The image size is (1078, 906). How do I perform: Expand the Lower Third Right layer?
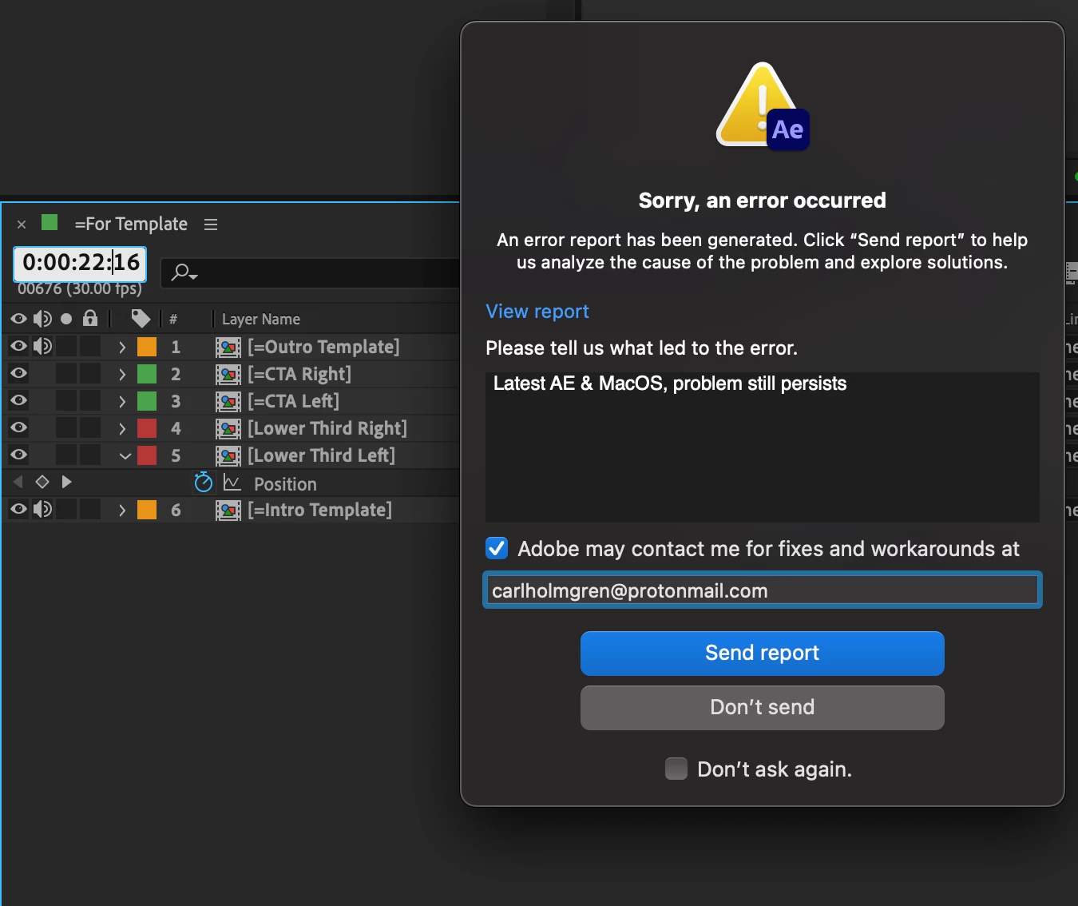122,428
